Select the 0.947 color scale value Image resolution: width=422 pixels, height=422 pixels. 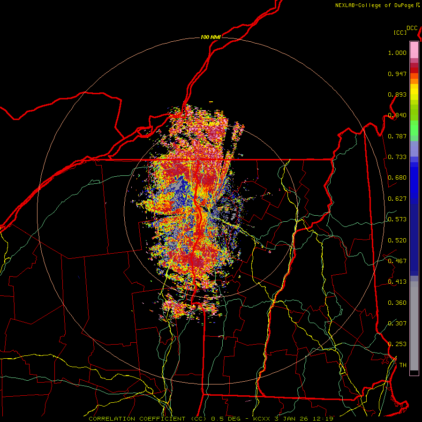[x=397, y=74]
